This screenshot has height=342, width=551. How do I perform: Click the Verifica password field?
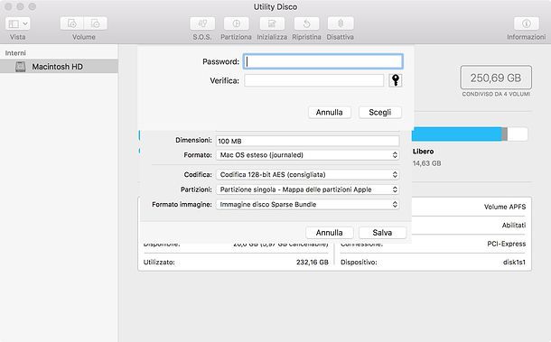pyautogui.click(x=314, y=80)
